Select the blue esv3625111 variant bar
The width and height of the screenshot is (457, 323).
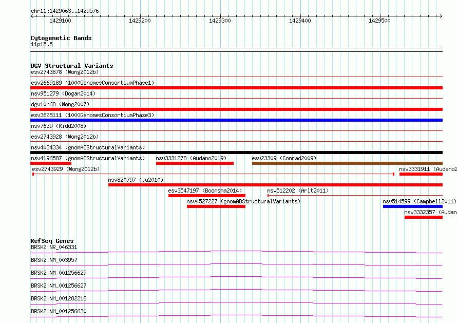tap(236, 120)
